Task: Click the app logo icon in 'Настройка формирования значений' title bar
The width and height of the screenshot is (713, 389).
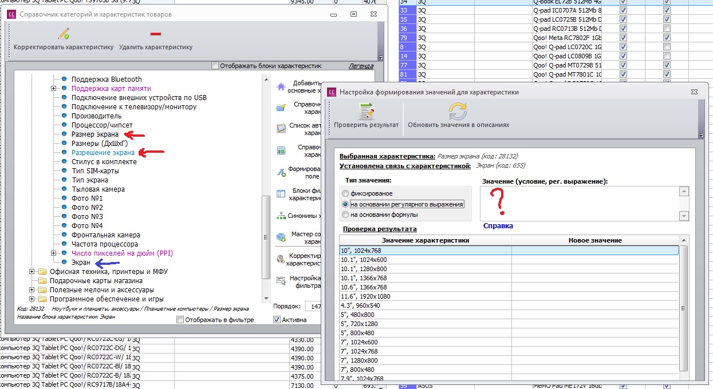Action: point(332,92)
